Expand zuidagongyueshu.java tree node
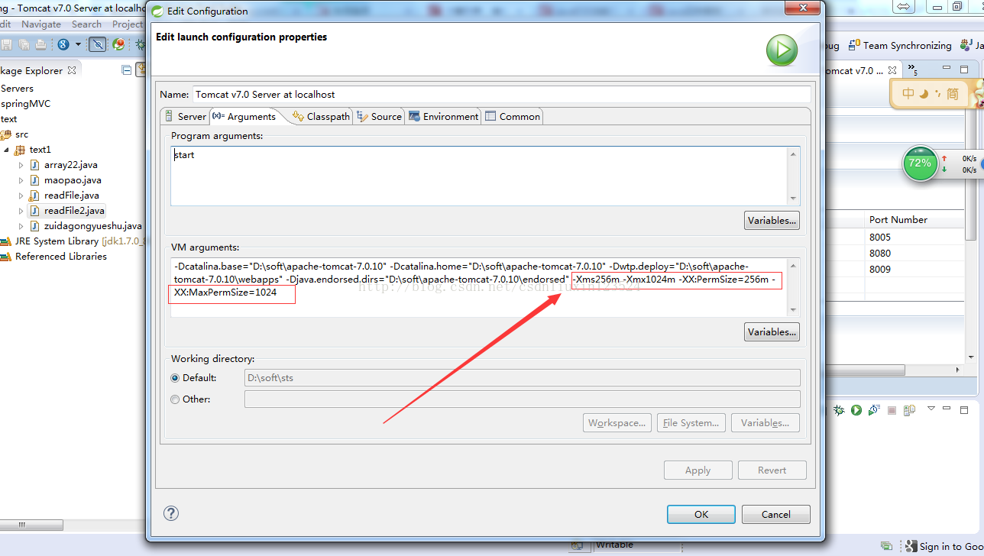 point(21,226)
